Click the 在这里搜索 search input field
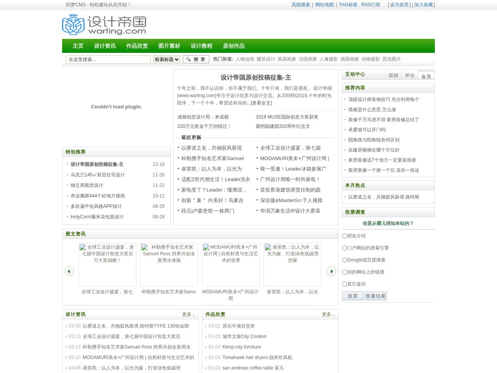This screenshot has height=373, width=497. click(108, 59)
